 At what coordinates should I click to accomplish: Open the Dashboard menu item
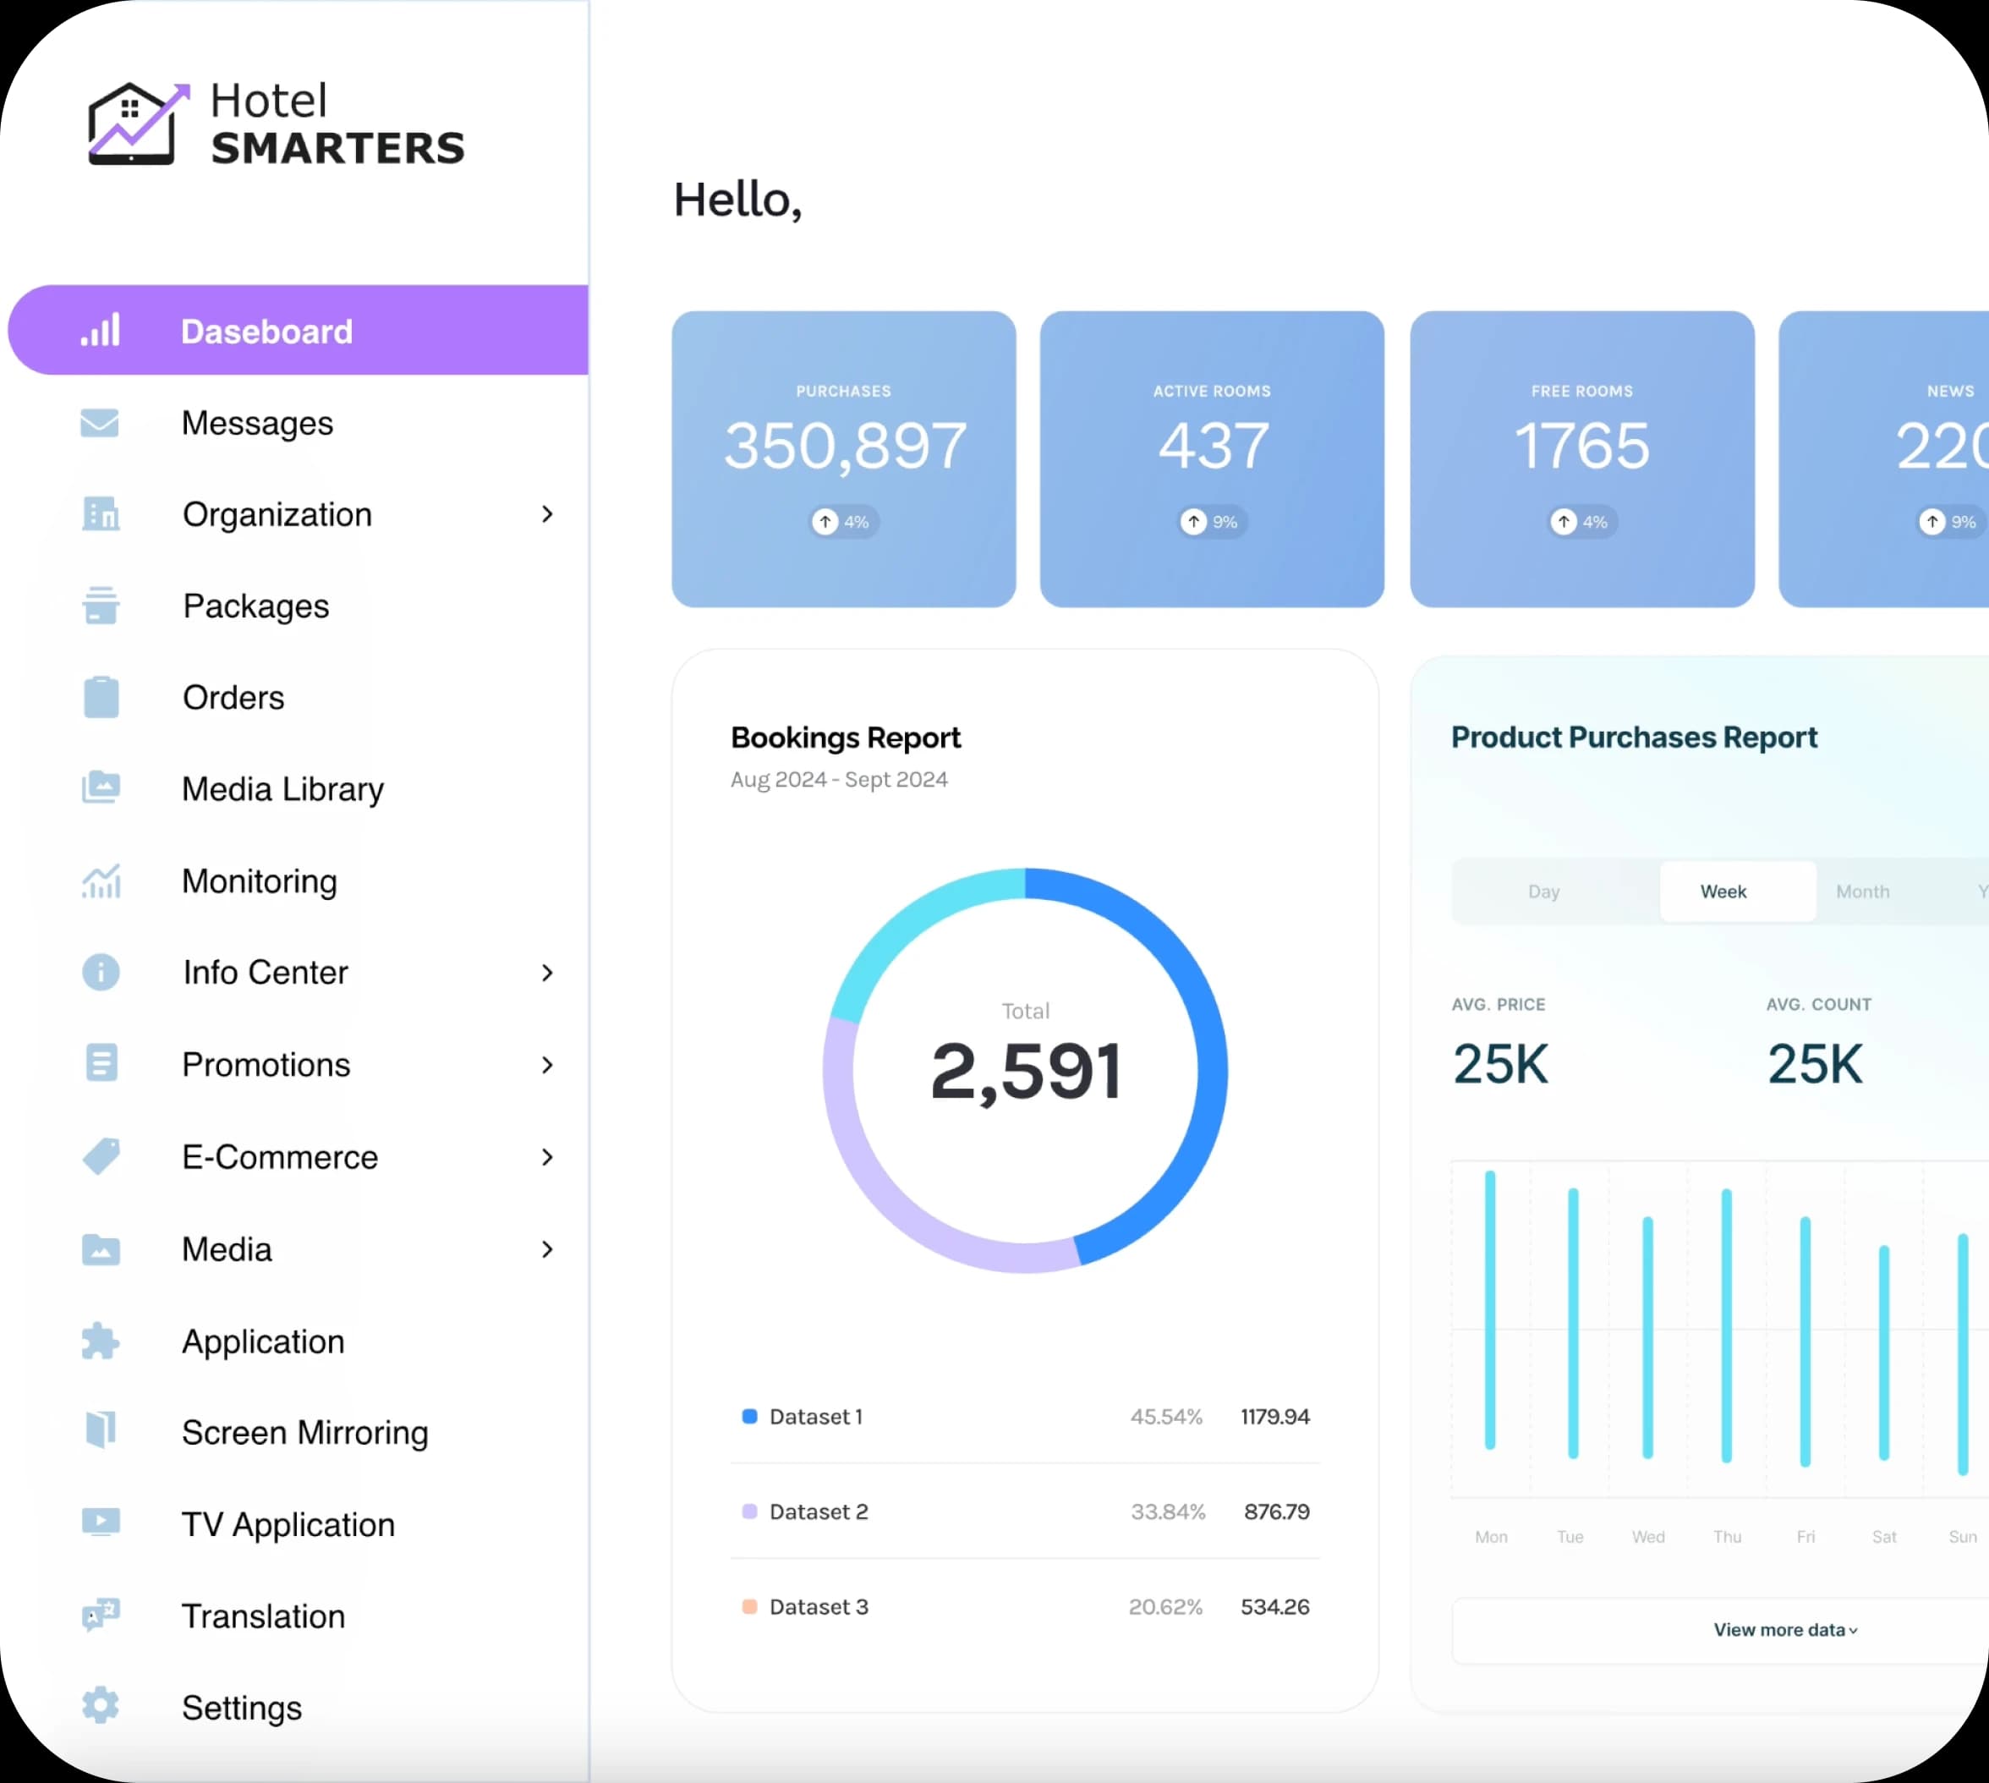point(298,330)
